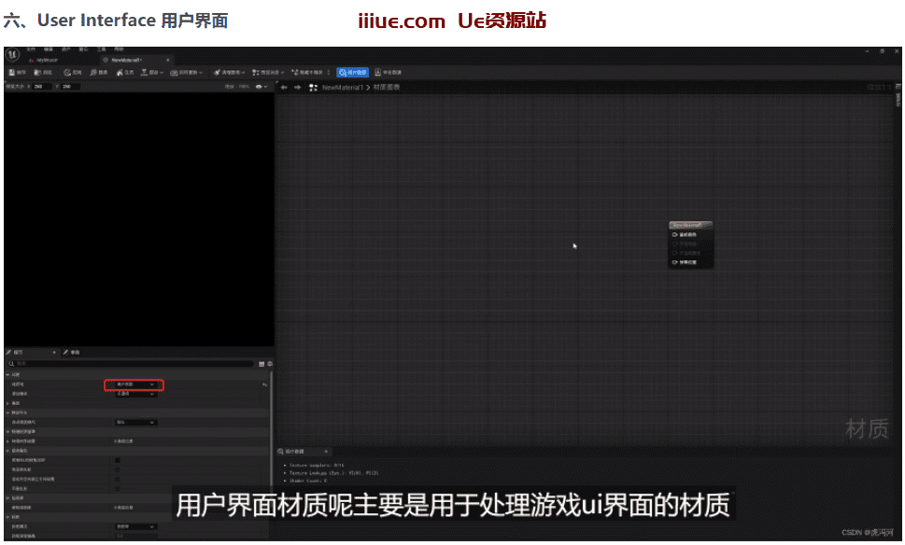Image resolution: width=905 pixels, height=545 pixels.
Task: Toggle the second checkbox in the usage section
Action: [117, 469]
